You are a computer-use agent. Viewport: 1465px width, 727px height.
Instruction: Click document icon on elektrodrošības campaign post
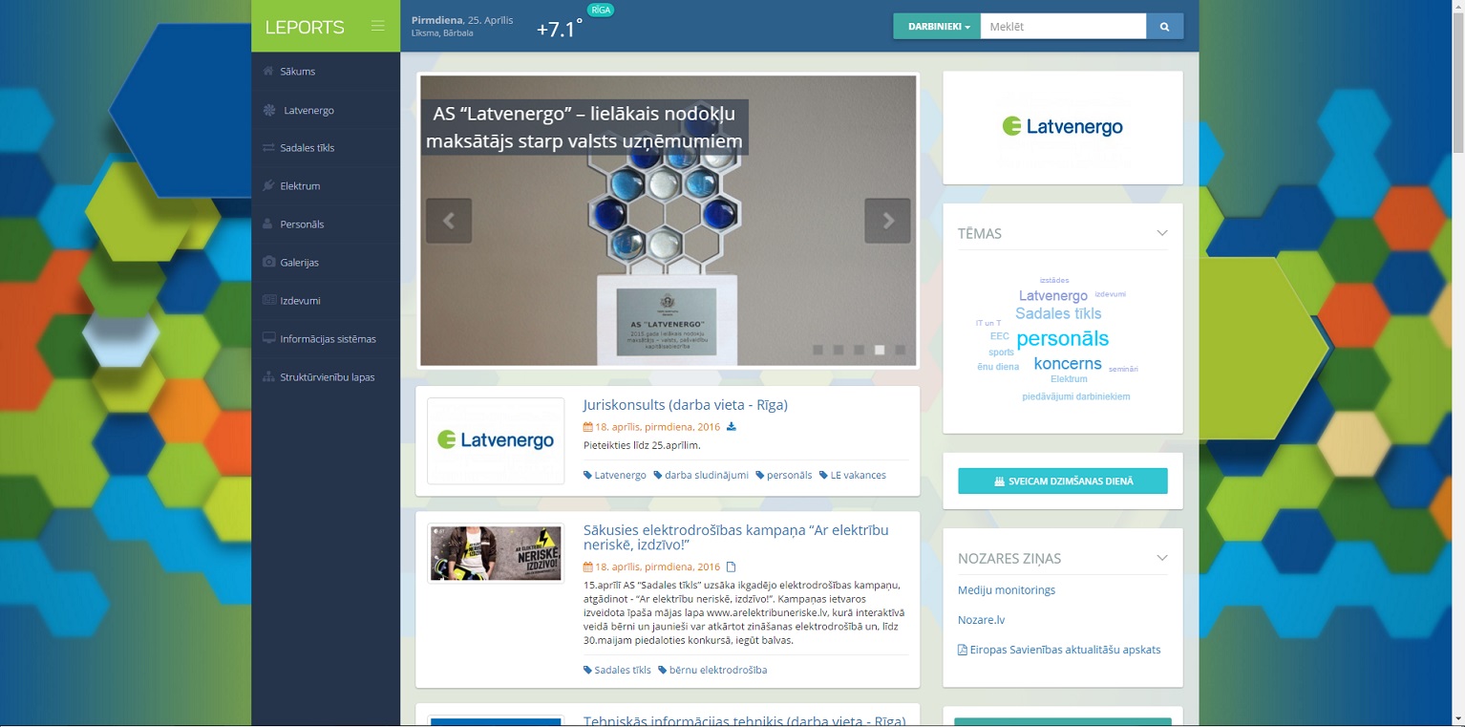tap(732, 567)
